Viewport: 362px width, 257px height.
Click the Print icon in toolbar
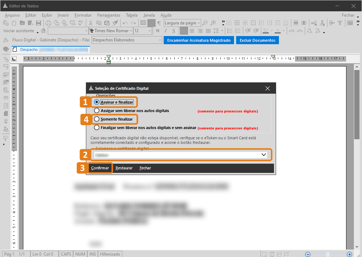[x=48, y=23]
